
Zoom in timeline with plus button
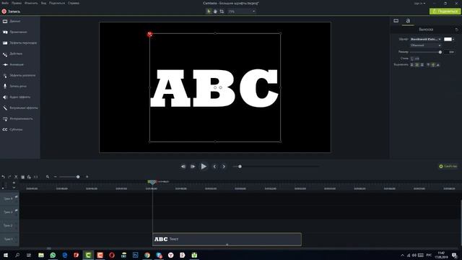coord(87,177)
